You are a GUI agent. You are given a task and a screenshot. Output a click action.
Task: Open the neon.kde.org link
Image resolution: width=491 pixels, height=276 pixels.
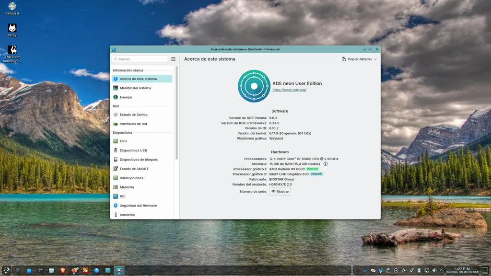coord(289,90)
